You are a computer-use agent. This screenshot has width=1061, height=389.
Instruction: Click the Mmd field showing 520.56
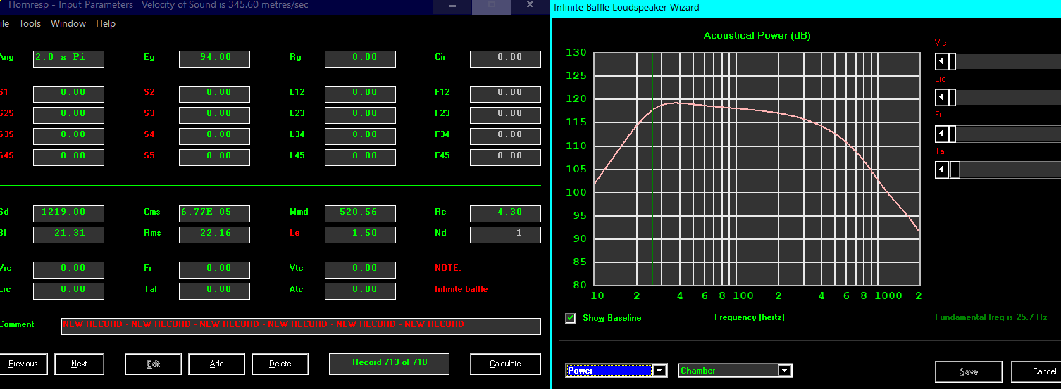360,213
